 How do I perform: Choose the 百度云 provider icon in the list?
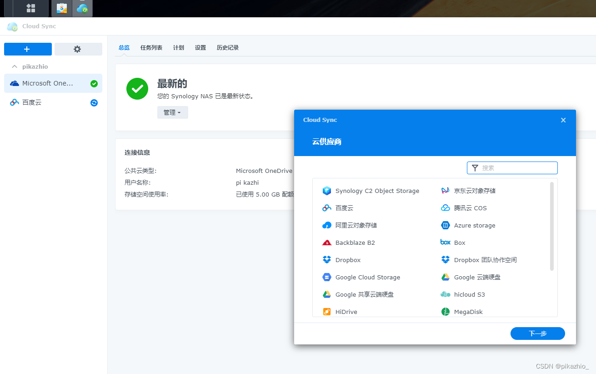coord(327,208)
